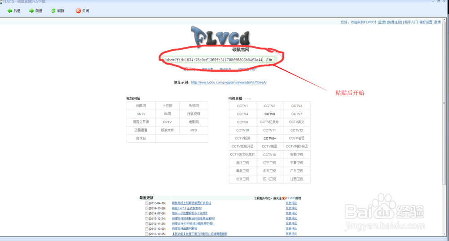Image resolution: width=449 pixels, height=241 pixels.
Task: Open 安徽卫视 satellite channel
Action: pyautogui.click(x=297, y=154)
